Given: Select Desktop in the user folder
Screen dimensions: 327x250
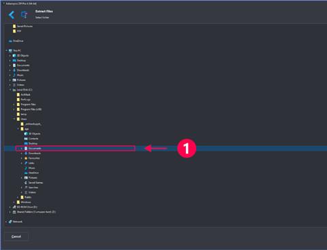Looking at the screenshot, I should click(x=33, y=143).
